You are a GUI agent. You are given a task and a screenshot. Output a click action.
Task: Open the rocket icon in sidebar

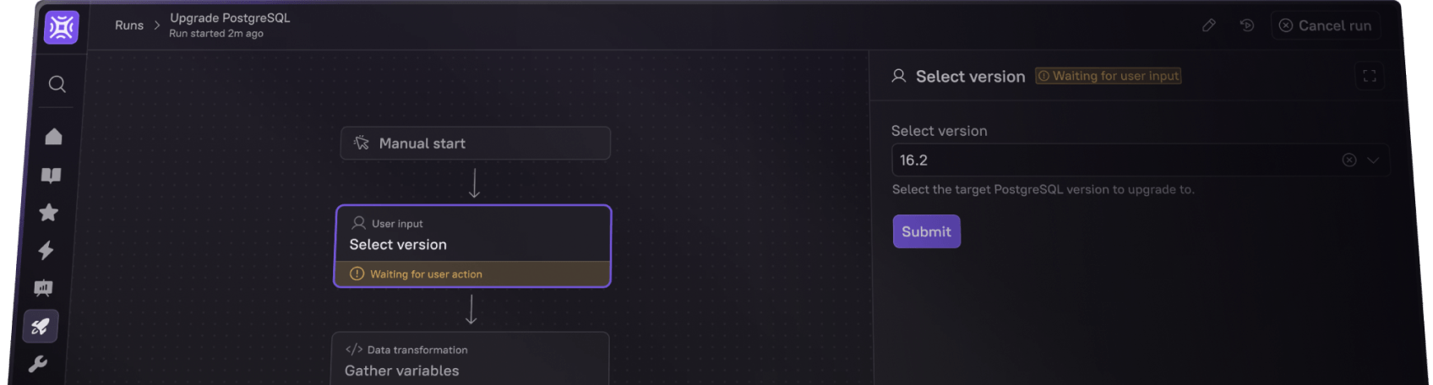[41, 326]
